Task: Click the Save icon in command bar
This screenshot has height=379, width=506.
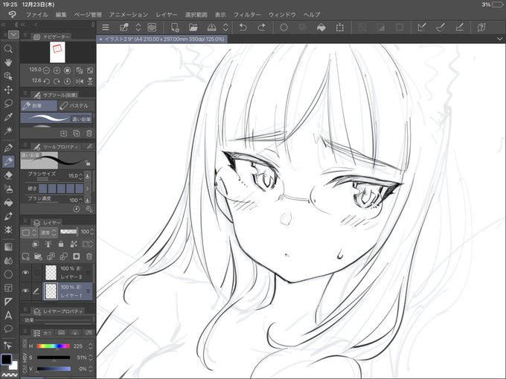Action: 211,27
